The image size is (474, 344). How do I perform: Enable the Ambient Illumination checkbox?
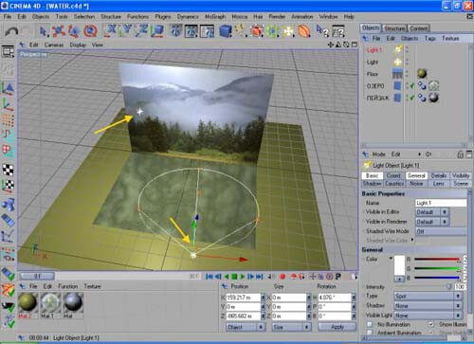[x=370, y=333]
